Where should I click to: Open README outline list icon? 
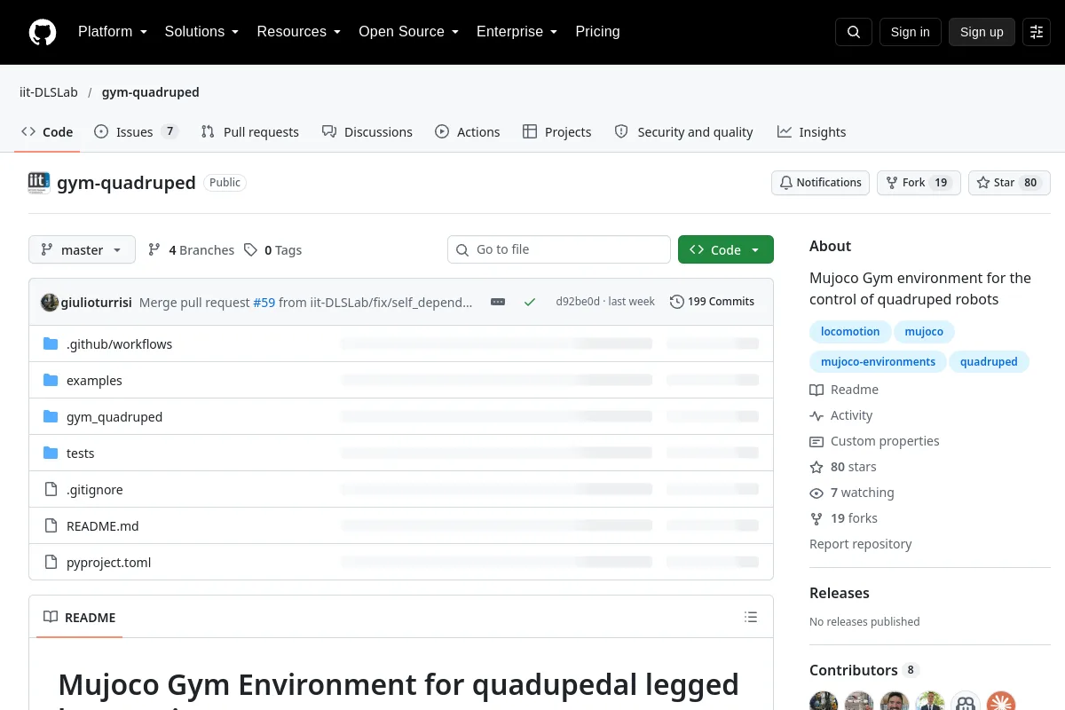point(751,617)
